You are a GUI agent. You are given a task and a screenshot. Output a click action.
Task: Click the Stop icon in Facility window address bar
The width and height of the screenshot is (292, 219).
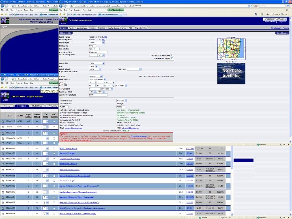coord(256,6)
